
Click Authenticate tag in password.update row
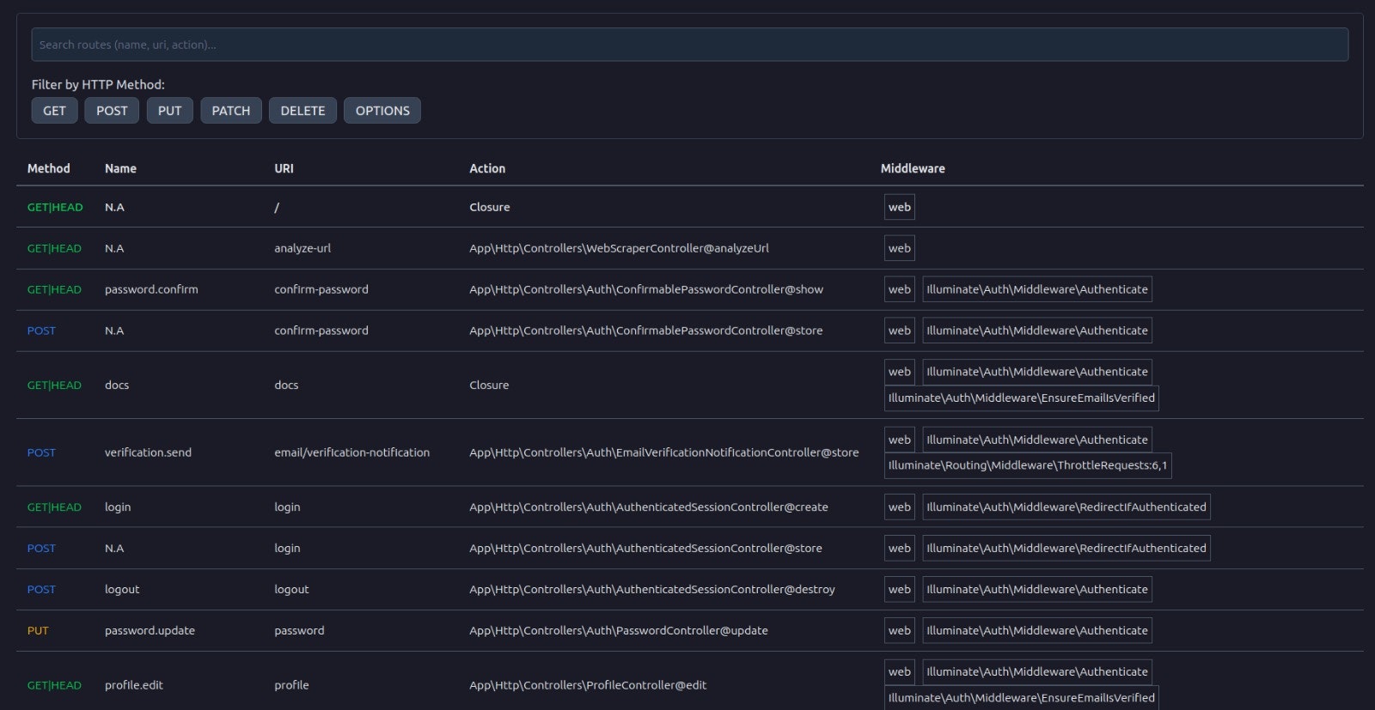pos(1037,631)
